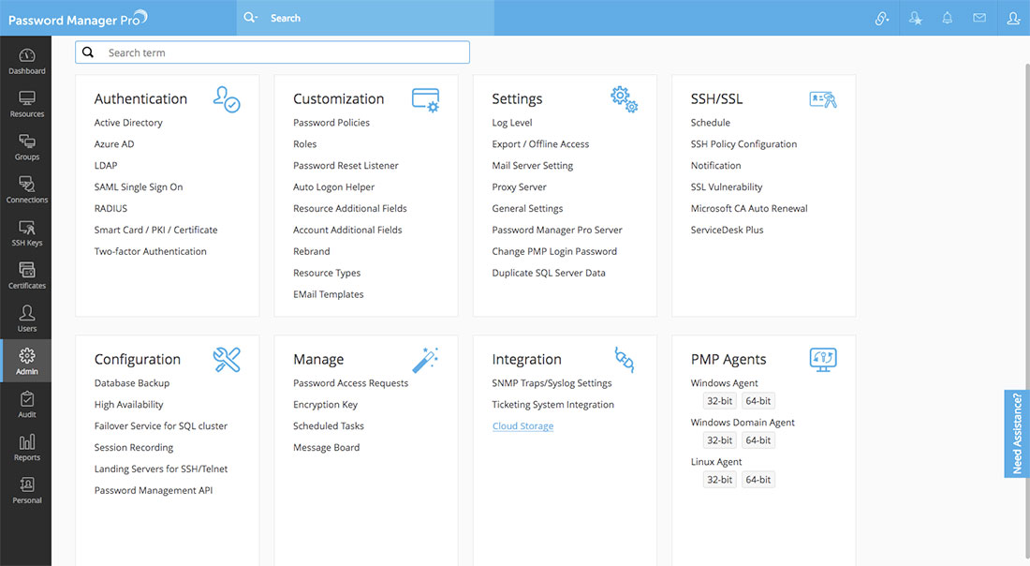This screenshot has height=566, width=1030.
Task: Open the Dashboard sidebar icon
Action: click(x=26, y=61)
